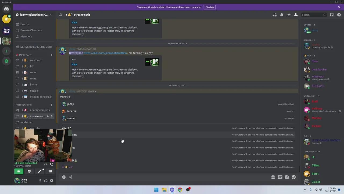Open the emoji picker
The width and height of the screenshot is (344, 194).
click(294, 177)
